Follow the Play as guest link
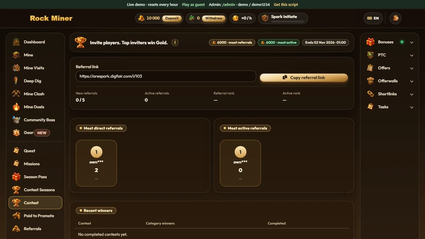Viewport: 425px width, 239px height. click(193, 5)
